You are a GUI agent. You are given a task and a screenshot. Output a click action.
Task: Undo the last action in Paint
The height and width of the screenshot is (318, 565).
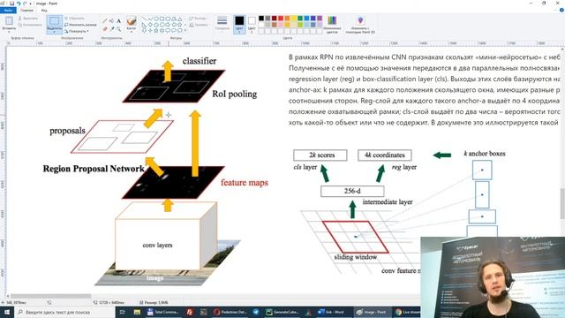click(19, 4)
